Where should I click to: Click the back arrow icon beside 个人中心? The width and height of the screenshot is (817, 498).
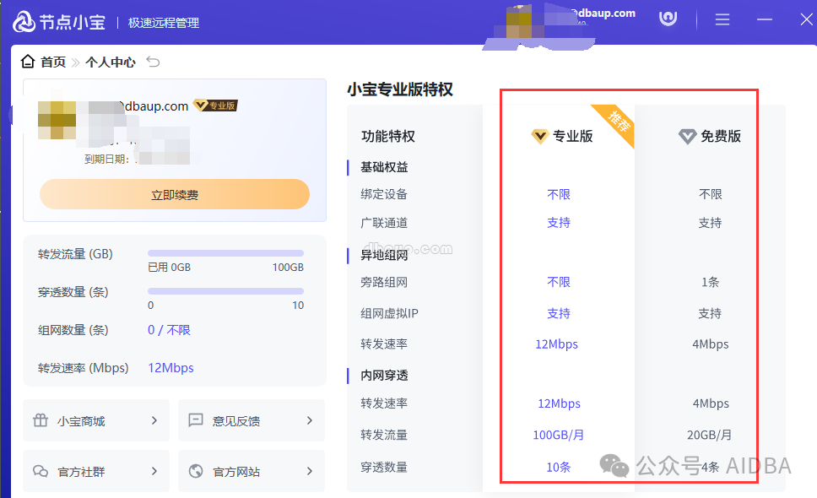pos(153,62)
